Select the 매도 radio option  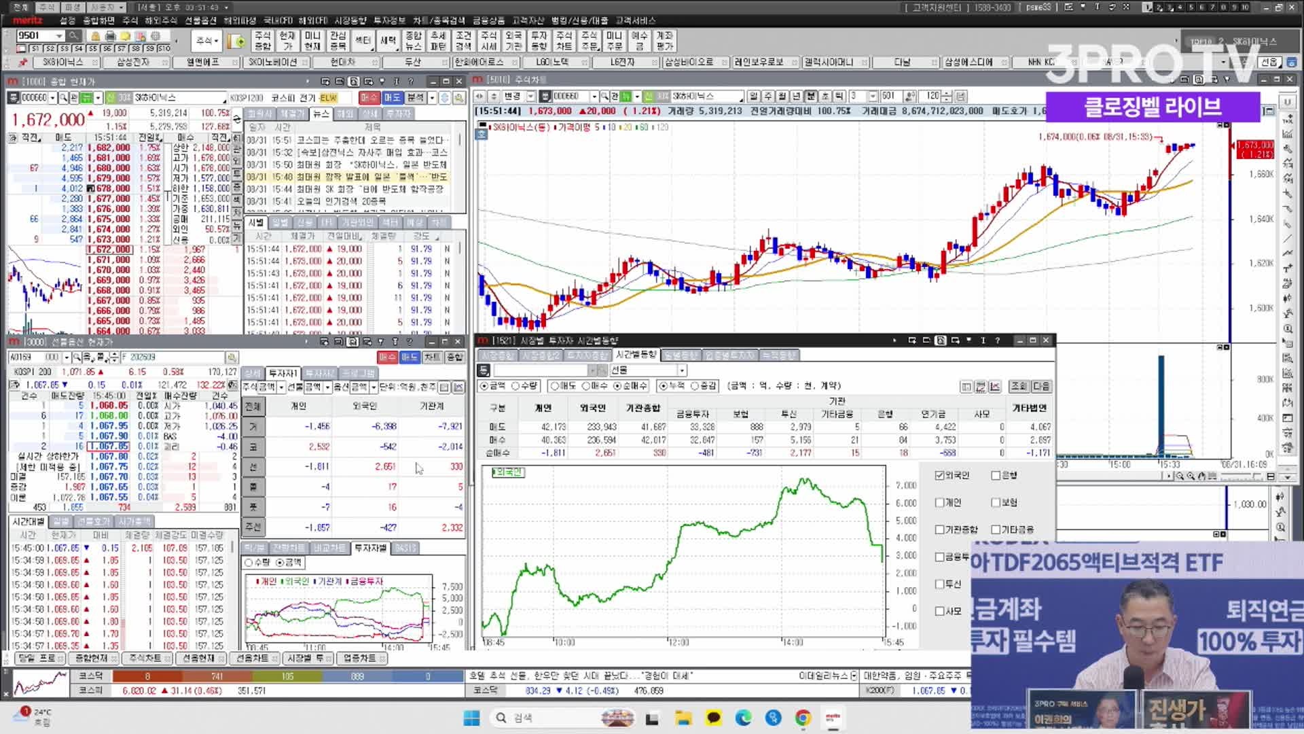coord(555,386)
